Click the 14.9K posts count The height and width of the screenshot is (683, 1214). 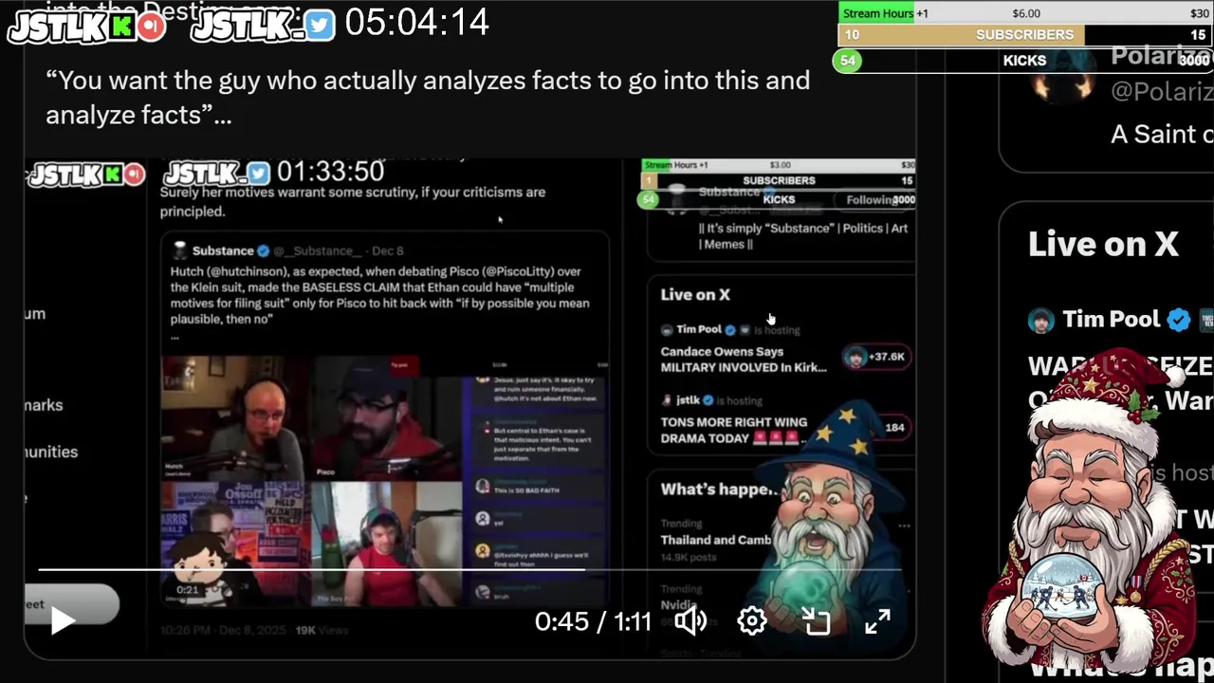690,557
